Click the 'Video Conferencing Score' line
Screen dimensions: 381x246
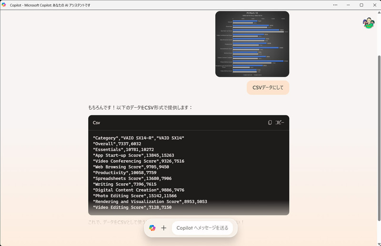(x=139, y=161)
